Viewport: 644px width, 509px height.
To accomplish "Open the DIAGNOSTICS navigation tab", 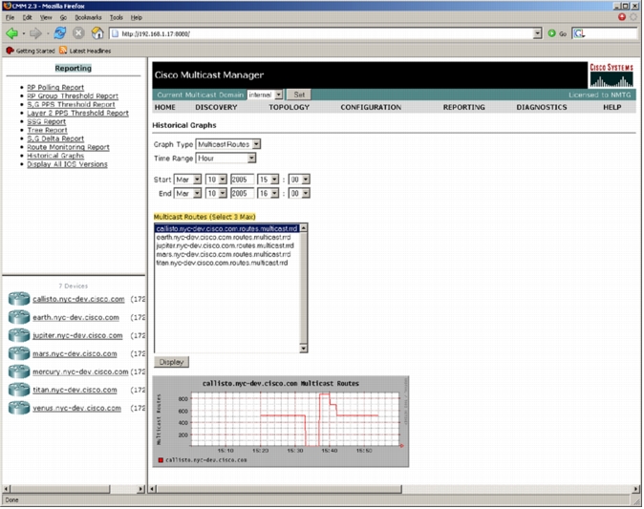I will tap(542, 108).
